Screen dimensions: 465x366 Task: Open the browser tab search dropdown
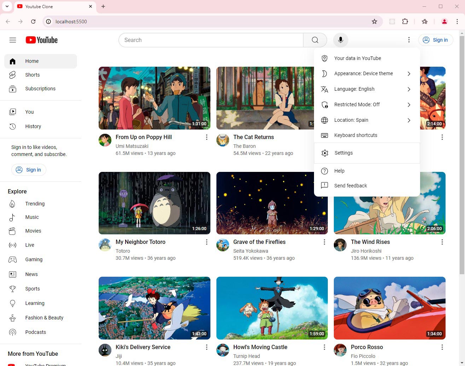click(x=7, y=6)
